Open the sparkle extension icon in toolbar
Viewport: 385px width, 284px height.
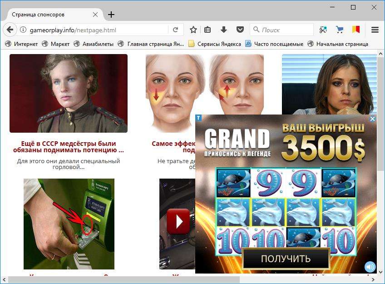coord(323,30)
